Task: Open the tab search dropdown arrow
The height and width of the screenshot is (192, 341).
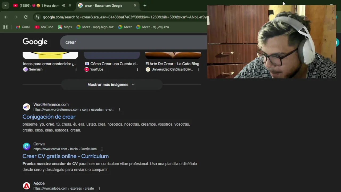Action: pos(5,5)
